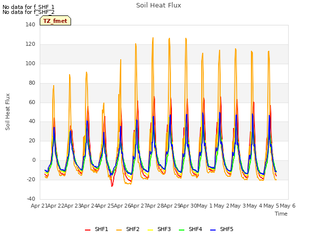Click the red SHF1 minimum dip near Apr 25
Screen dimensions: 318x239
pyautogui.click(x=112, y=186)
